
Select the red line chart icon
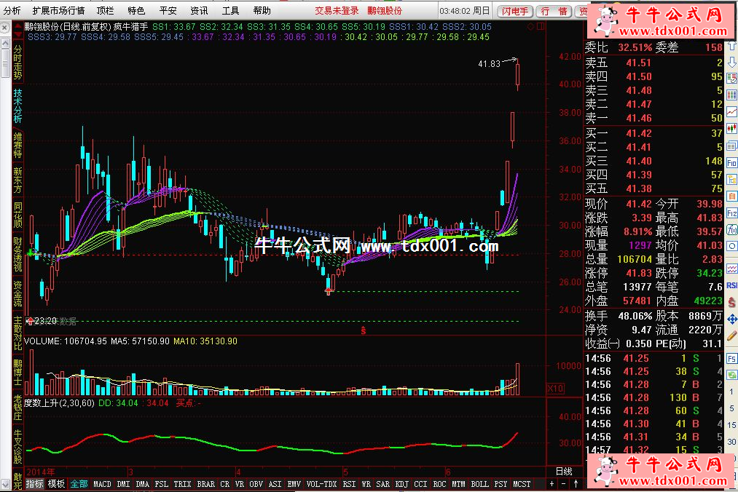click(x=732, y=111)
